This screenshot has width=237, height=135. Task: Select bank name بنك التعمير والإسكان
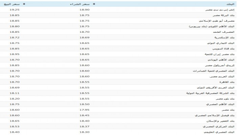coord(220,121)
